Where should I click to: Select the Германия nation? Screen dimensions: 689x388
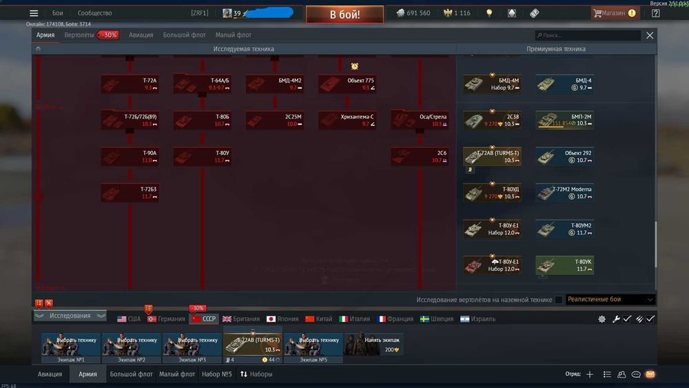click(x=167, y=319)
